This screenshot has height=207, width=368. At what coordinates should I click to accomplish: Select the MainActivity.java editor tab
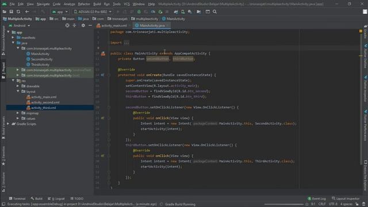coord(152,25)
